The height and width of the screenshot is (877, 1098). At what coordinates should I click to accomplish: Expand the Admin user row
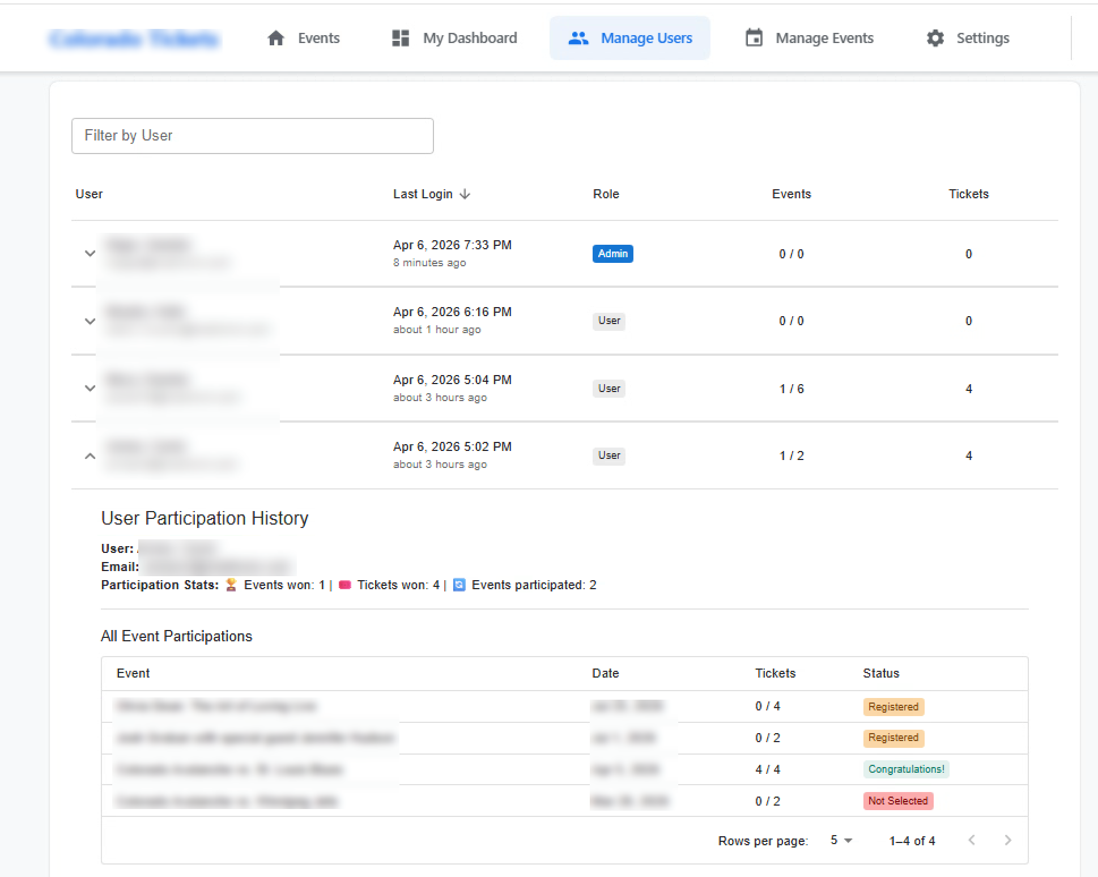[90, 254]
